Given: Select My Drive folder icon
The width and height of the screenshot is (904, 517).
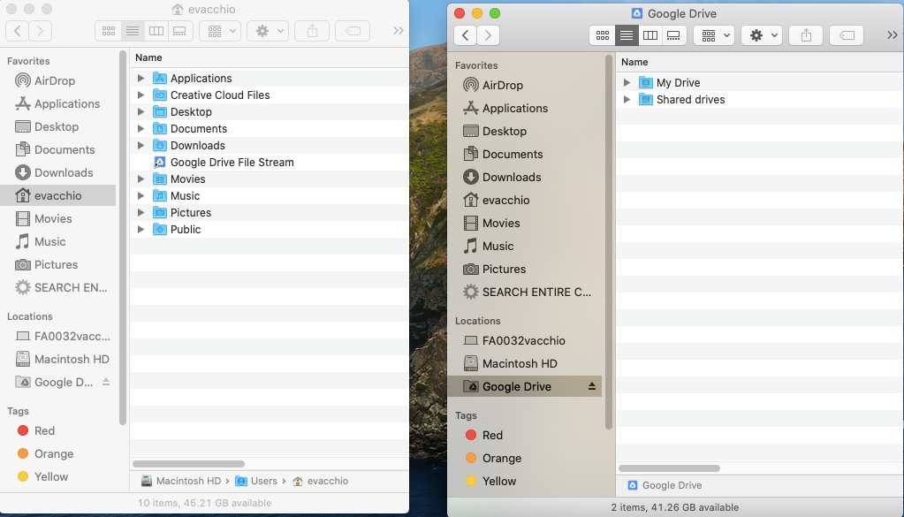Looking at the screenshot, I should click(646, 83).
